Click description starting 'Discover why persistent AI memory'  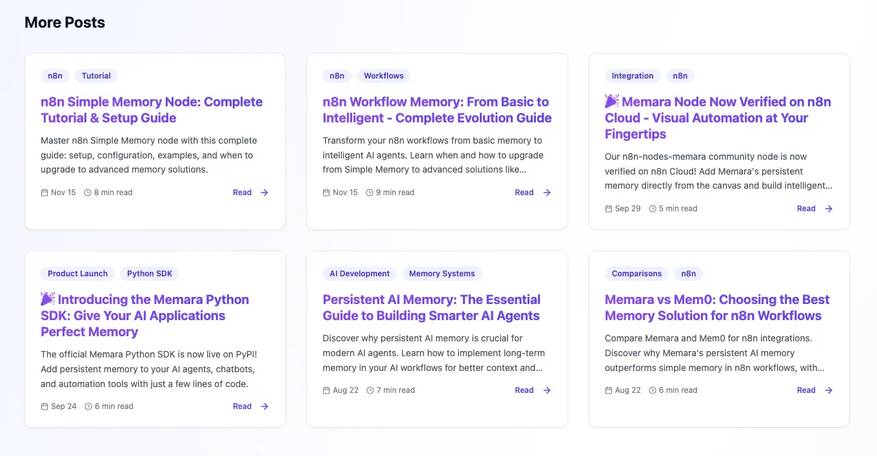point(433,353)
